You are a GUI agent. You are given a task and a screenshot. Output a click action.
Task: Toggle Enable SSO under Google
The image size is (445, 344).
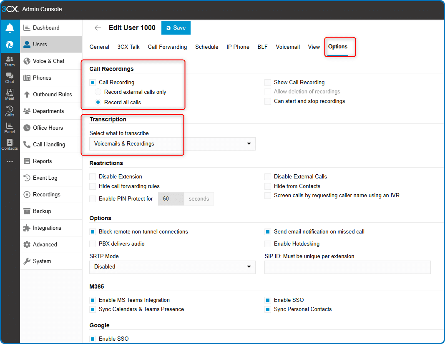pos(93,339)
